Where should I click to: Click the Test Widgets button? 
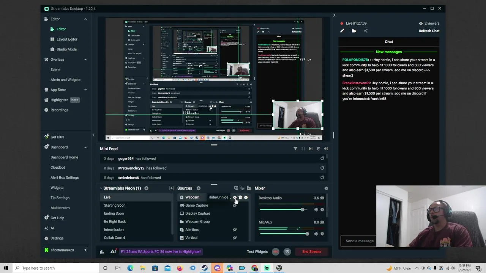257,252
